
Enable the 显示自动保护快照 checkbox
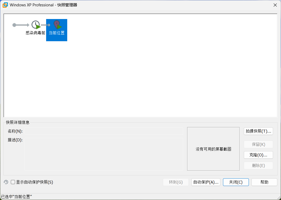point(13,182)
